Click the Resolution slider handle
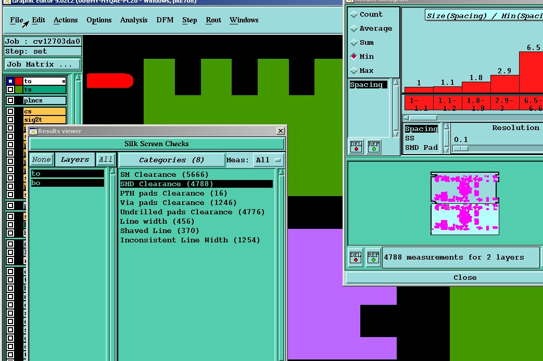The width and height of the screenshot is (543, 361). 461,148
